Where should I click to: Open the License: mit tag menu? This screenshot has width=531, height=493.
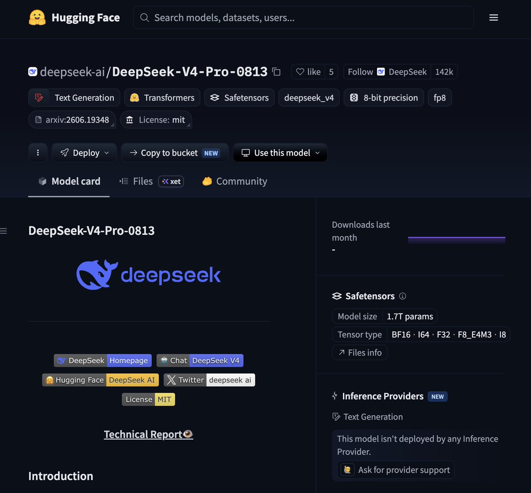click(x=156, y=120)
